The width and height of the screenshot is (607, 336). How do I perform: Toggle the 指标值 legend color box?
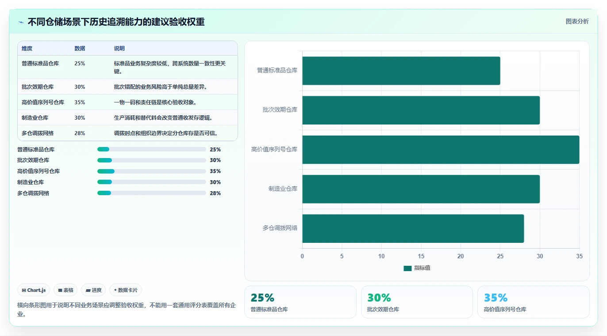407,268
